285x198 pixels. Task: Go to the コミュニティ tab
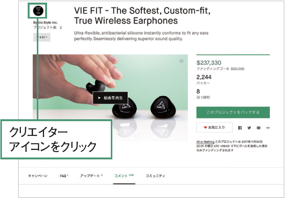pyautogui.click(x=156, y=176)
